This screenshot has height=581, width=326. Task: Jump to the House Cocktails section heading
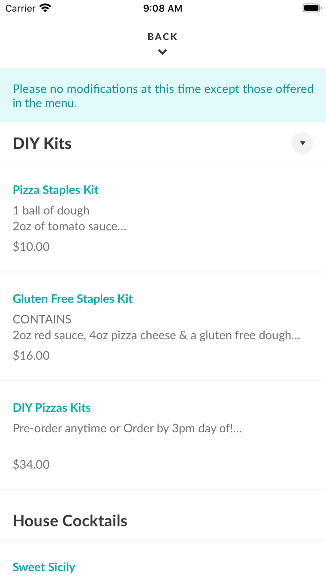pos(70,521)
